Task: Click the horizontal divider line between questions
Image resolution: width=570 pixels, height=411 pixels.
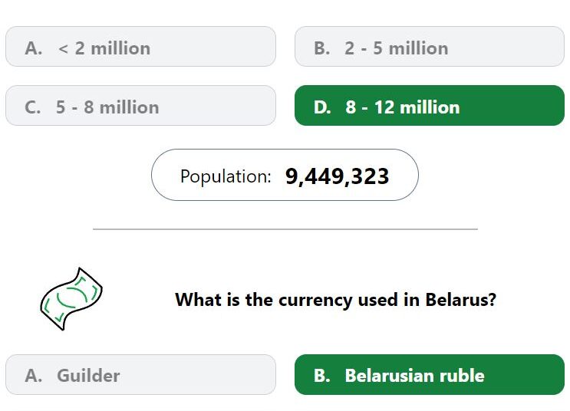Action: click(285, 229)
